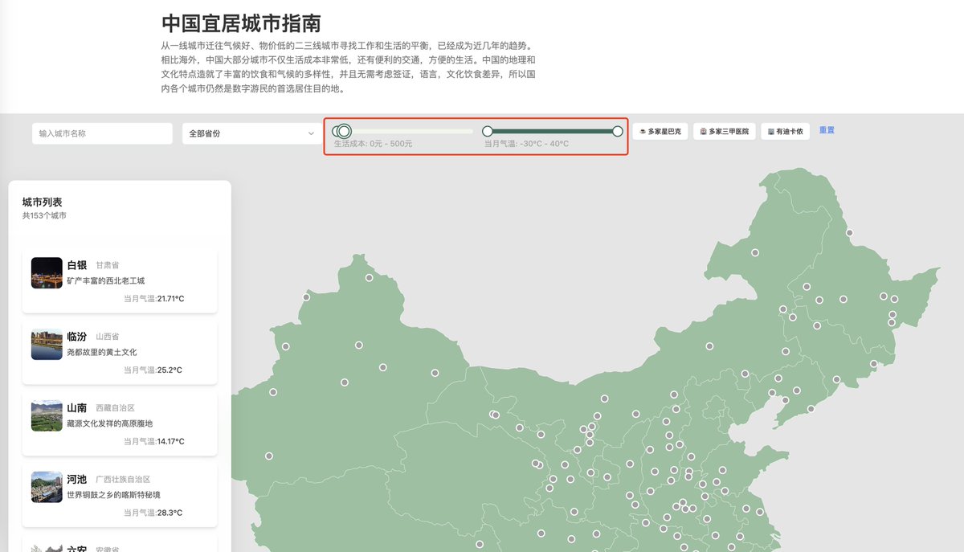This screenshot has height=552, width=964.
Task: Open the 山南 city thumbnail
Action: pos(47,416)
